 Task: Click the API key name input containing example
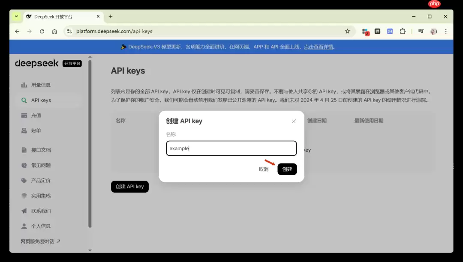click(231, 148)
